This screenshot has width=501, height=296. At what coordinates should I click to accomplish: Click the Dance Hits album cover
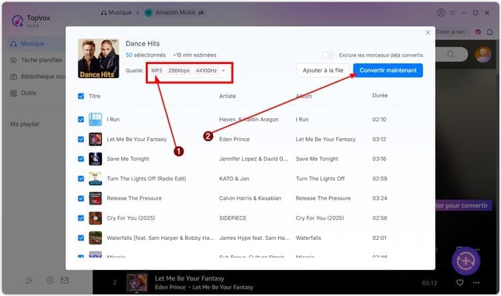[x=99, y=59]
